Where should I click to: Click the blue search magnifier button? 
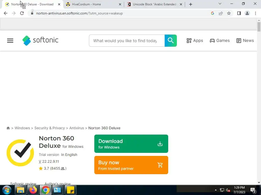point(171,41)
